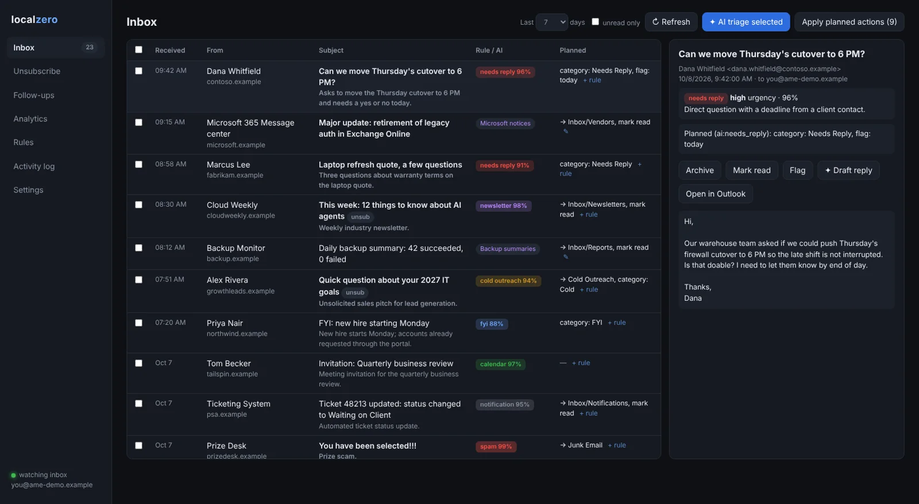Archive the open email
The height and width of the screenshot is (504, 919).
click(x=700, y=170)
